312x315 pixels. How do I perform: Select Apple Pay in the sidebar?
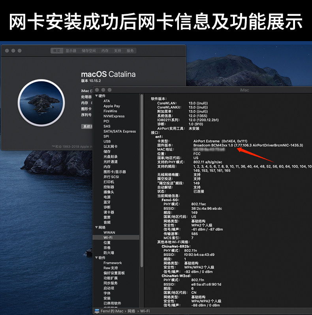(x=112, y=106)
